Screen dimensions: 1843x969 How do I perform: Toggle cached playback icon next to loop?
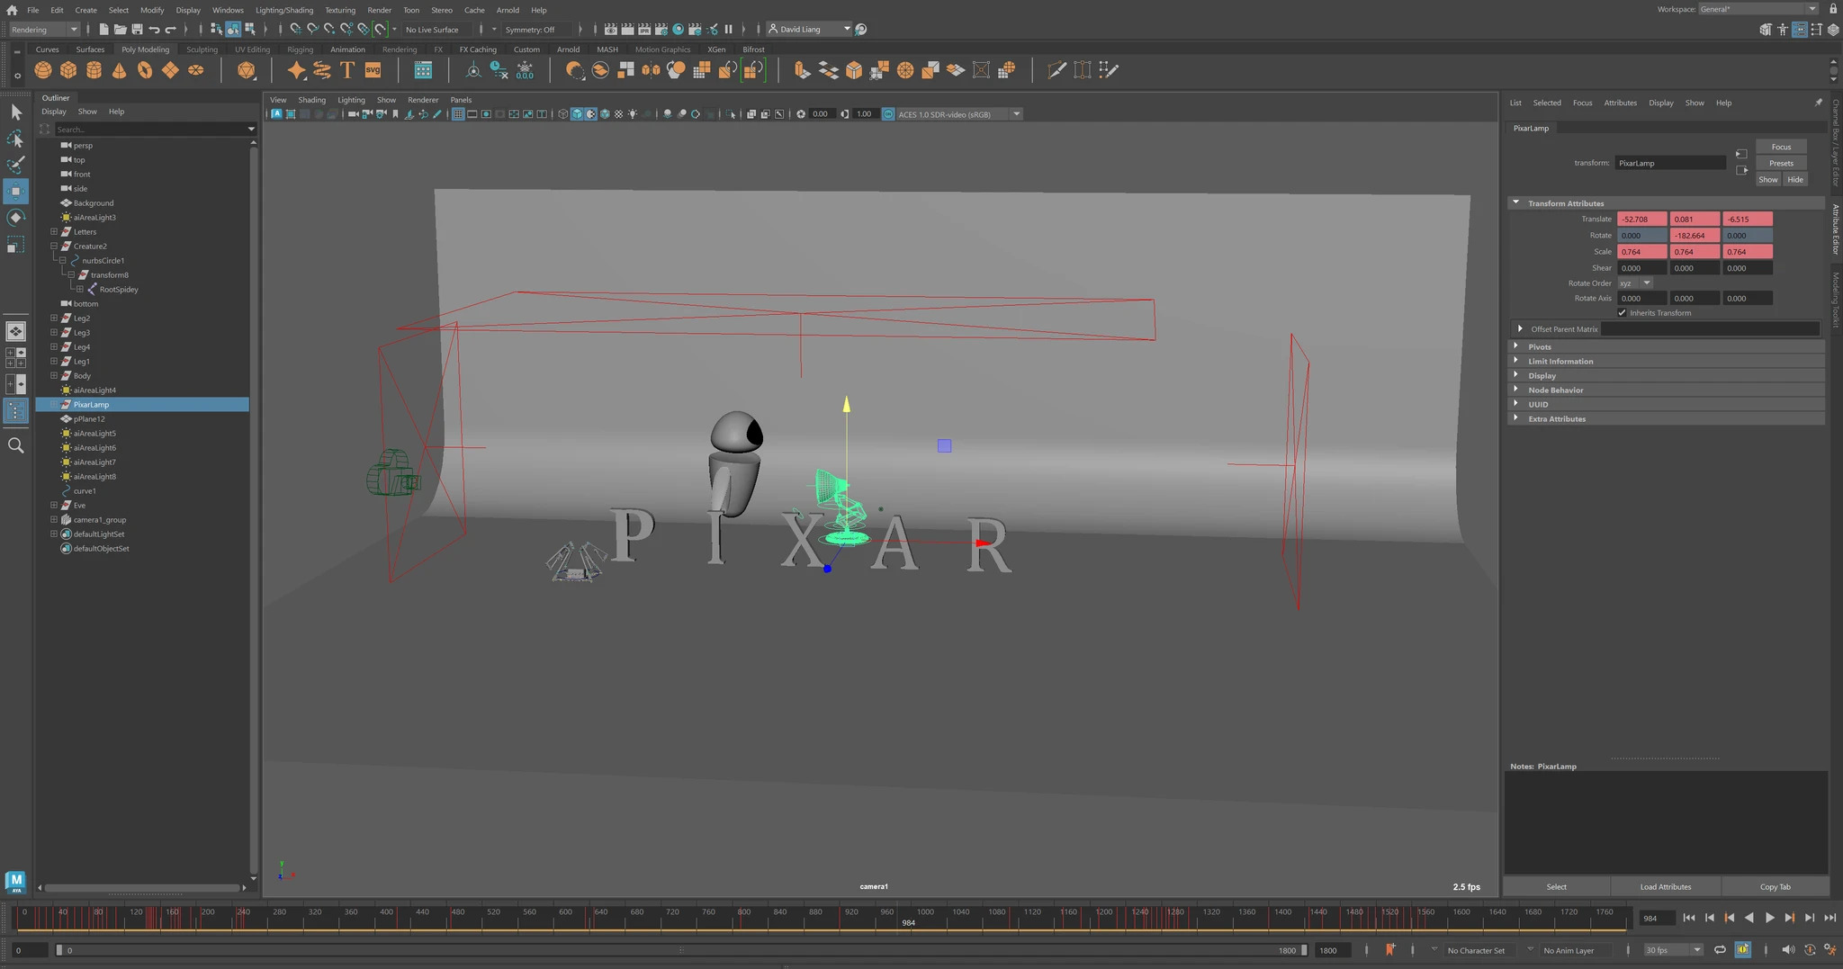click(1743, 950)
